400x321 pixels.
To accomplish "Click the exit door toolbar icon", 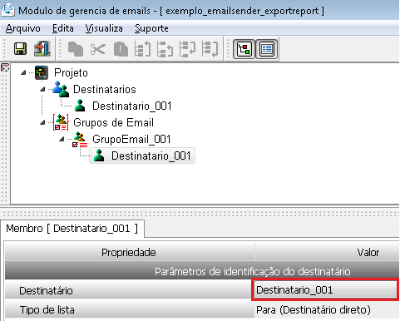I will tap(42, 49).
